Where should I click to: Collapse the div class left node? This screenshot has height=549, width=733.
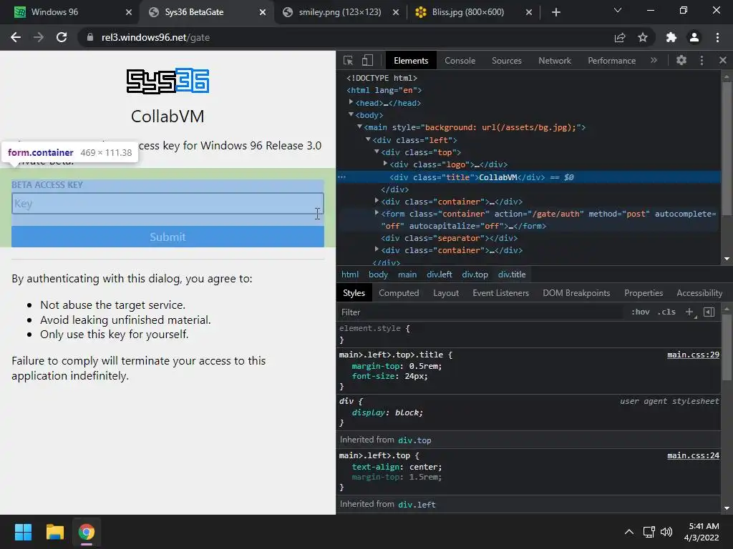coord(368,139)
